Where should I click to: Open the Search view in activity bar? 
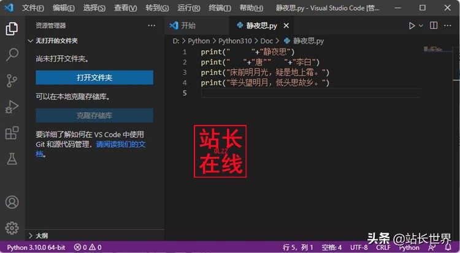(12, 55)
